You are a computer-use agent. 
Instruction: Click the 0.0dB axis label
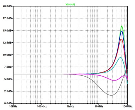pyautogui.click(x=8, y=103)
